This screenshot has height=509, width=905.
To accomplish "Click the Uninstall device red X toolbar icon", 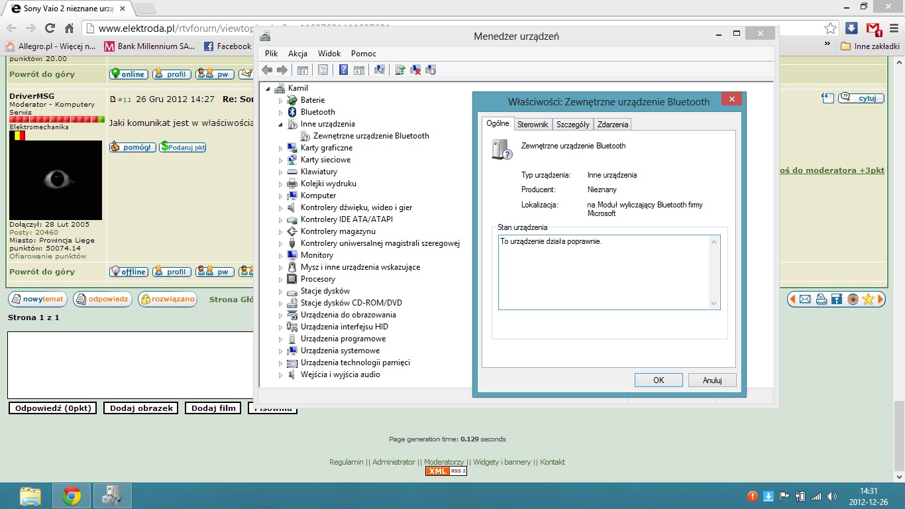I will pos(415,70).
